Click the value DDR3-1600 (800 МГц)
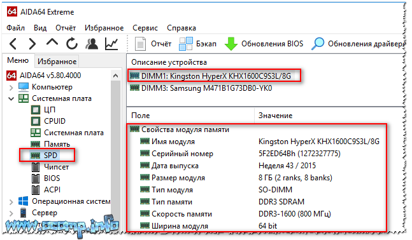This screenshot has width=412, height=240. click(295, 214)
